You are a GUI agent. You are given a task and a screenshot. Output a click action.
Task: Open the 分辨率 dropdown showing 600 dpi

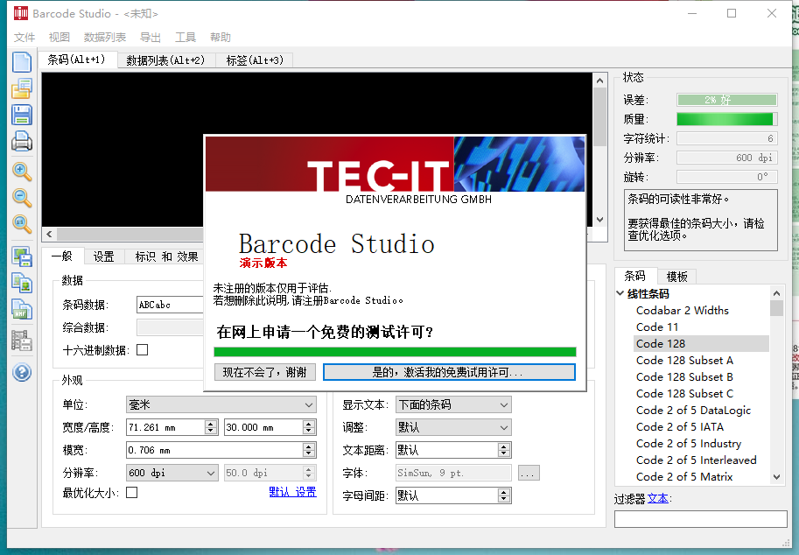tap(171, 472)
